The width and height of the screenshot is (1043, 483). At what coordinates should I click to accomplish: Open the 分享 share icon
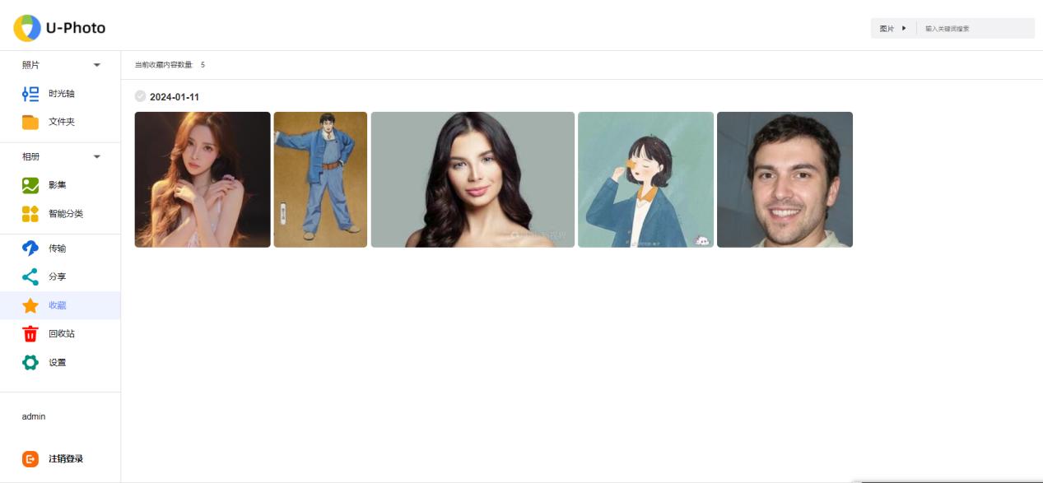[30, 277]
